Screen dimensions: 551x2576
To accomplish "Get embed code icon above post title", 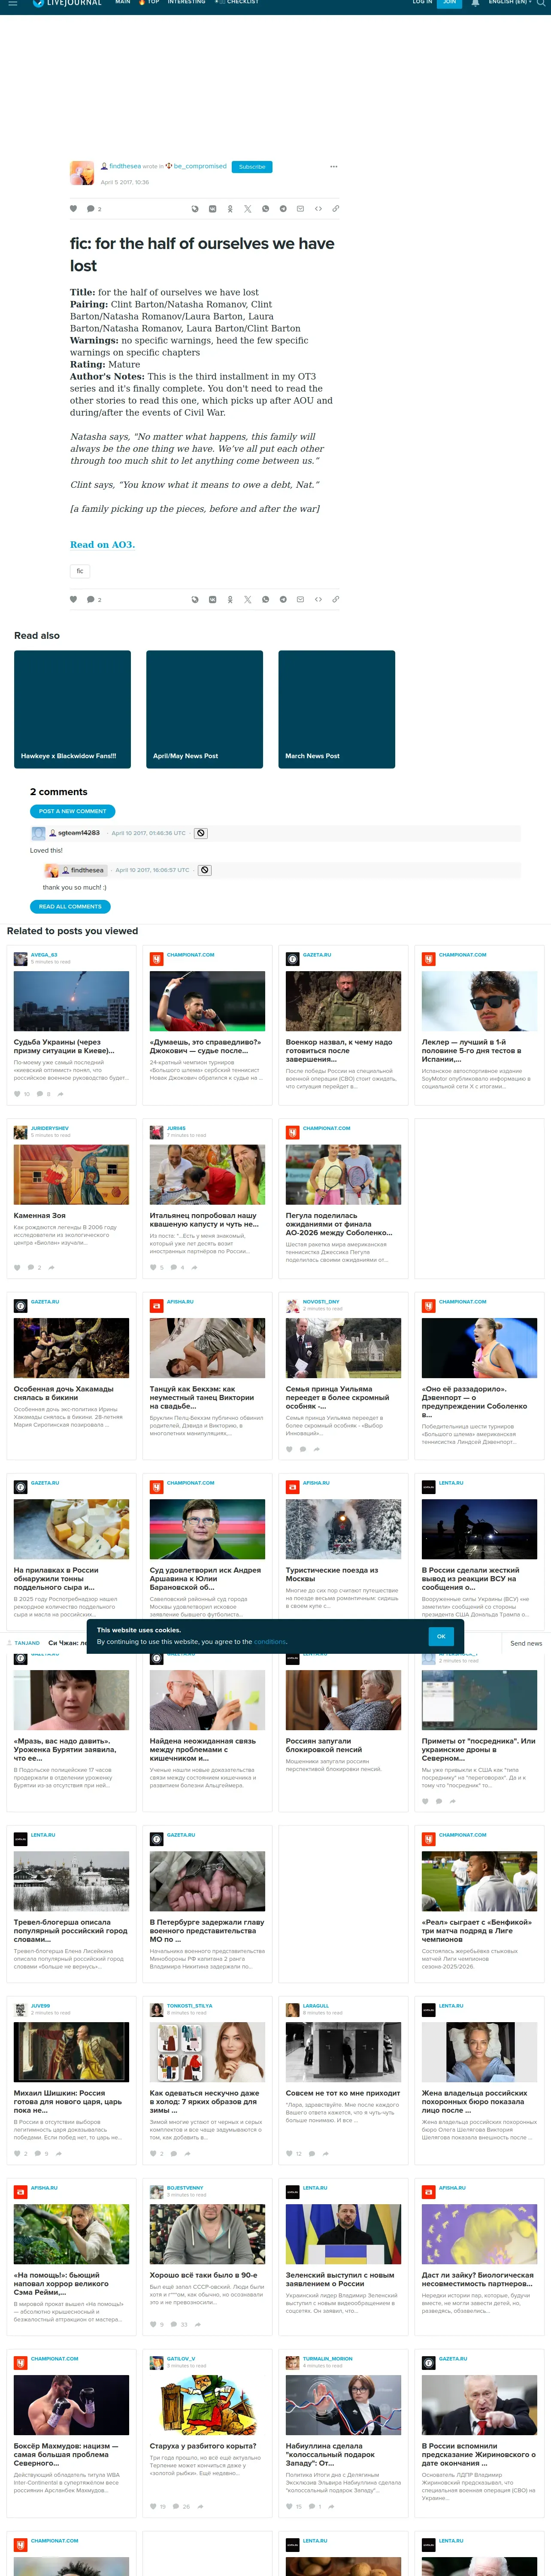I will tap(318, 209).
